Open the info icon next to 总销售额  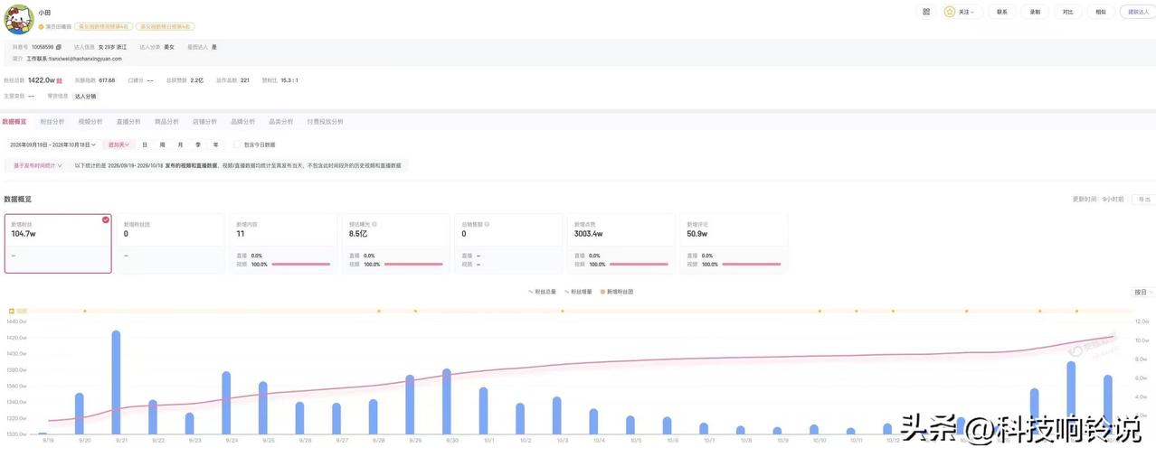click(x=487, y=224)
